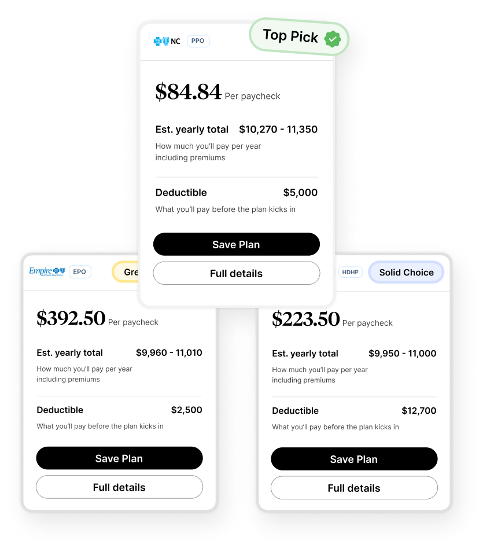This screenshot has height=548, width=483.
Task: Show full details for the HDHP plan
Action: [x=354, y=488]
